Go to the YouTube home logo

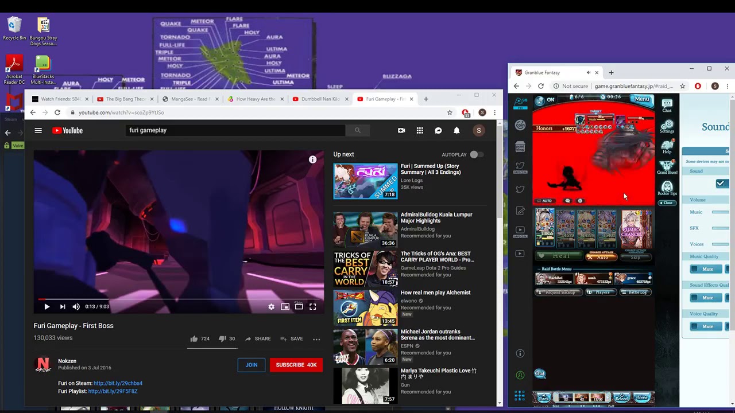point(67,130)
